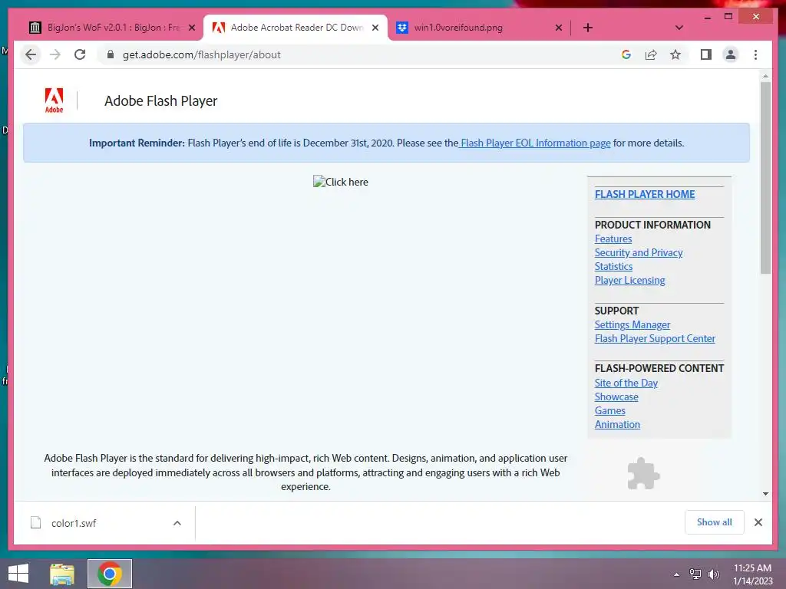This screenshot has height=589, width=786.
Task: Show hidden system tray icons
Action: click(677, 574)
